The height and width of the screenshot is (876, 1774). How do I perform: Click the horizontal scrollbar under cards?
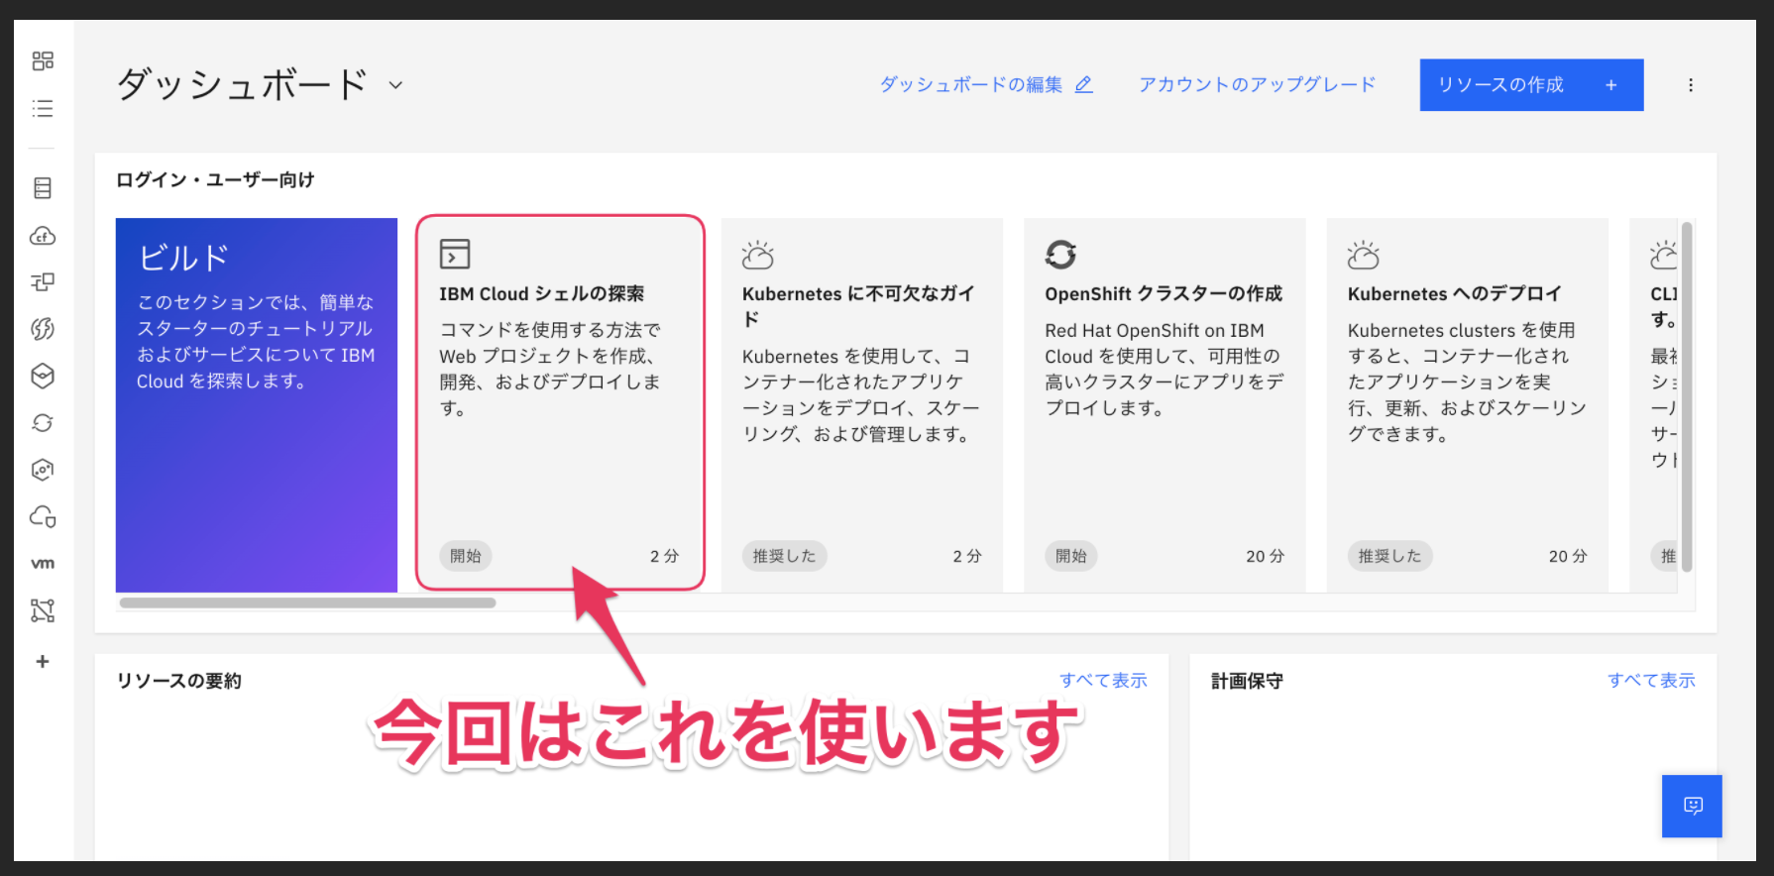point(308,602)
